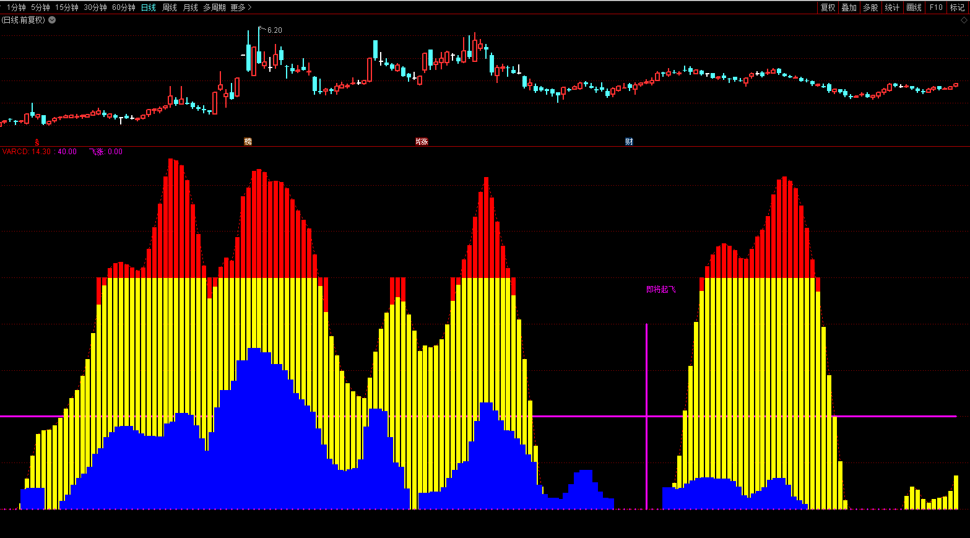The image size is (970, 538).
Task: Click the 6.20 high price flag marker
Action: click(x=274, y=30)
